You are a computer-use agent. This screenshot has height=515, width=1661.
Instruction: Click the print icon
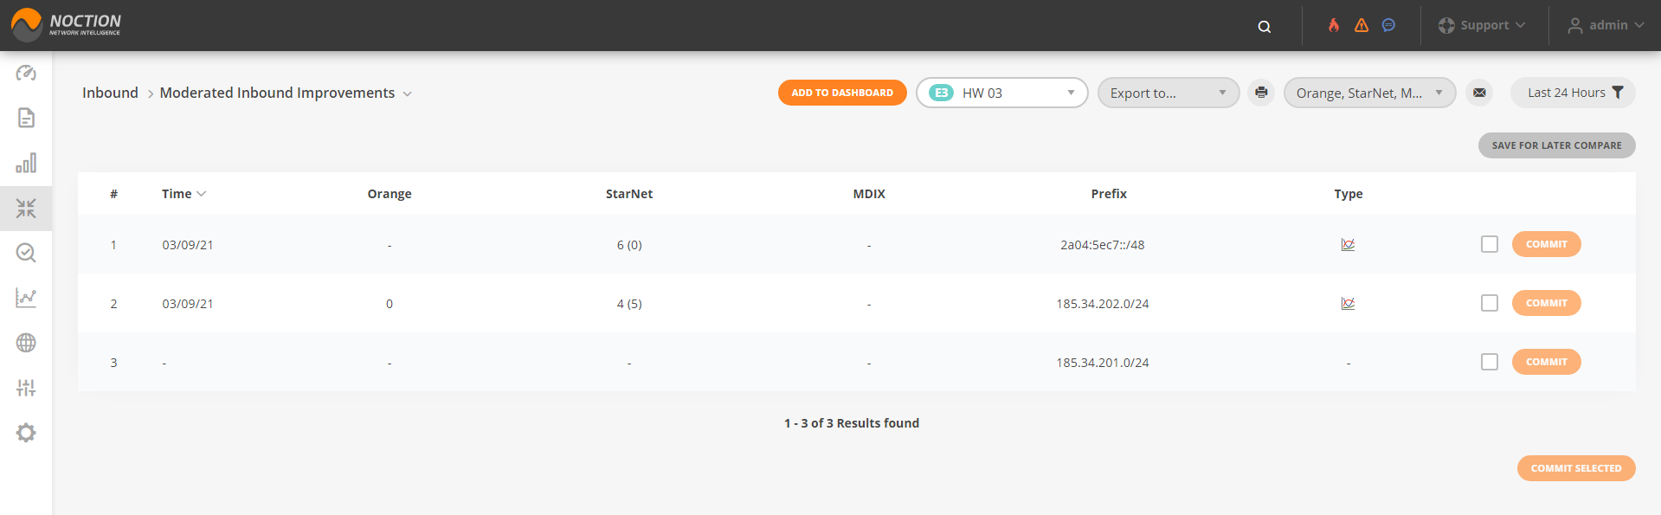(1261, 93)
